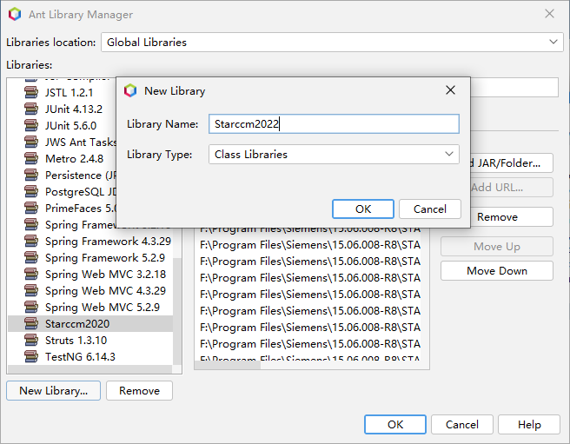
Task: Click the Starccm2020 library icon
Action: (x=31, y=323)
